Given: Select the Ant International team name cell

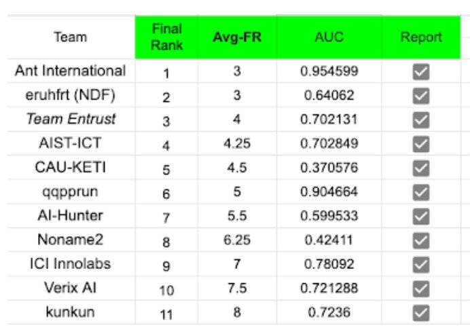Looking at the screenshot, I should pos(71,71).
